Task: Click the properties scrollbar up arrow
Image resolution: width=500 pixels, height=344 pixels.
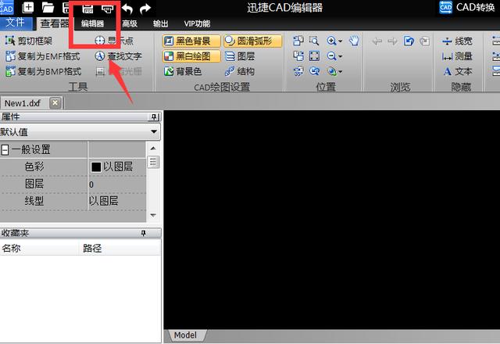Action: point(153,148)
